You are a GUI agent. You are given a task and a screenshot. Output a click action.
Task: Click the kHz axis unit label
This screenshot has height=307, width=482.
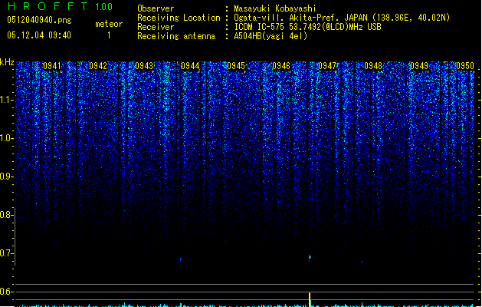7,62
